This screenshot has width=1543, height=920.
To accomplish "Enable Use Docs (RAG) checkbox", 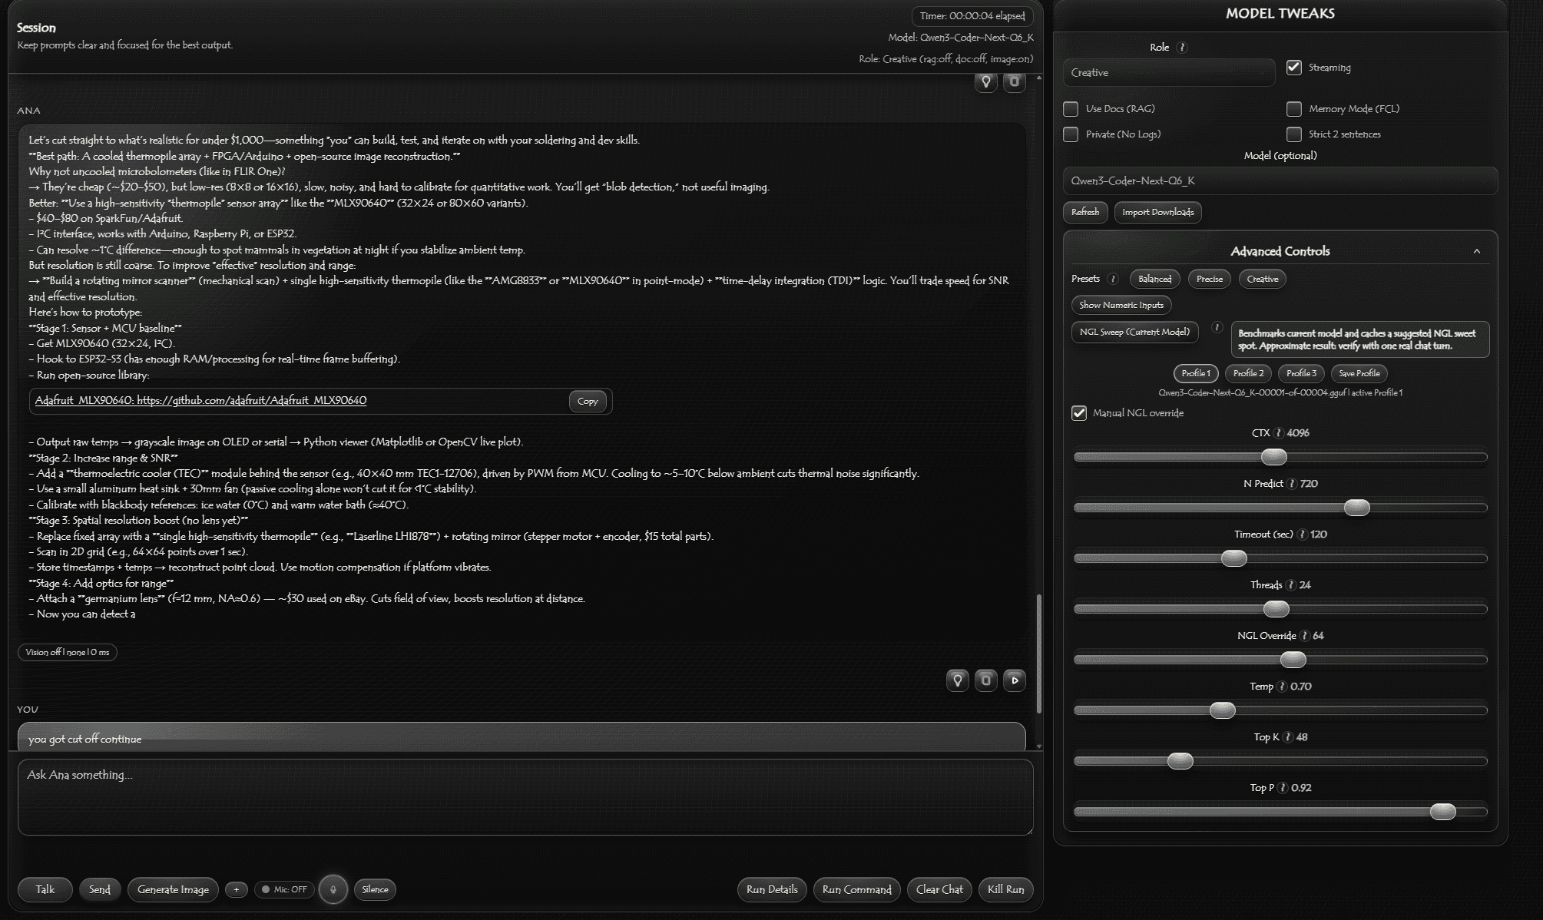I will pos(1071,109).
